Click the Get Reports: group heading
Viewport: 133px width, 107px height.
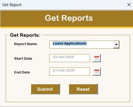(25, 35)
